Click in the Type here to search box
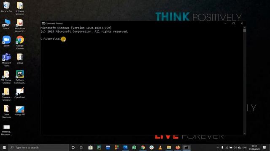The height and width of the screenshot is (151, 270). [x=38, y=147]
